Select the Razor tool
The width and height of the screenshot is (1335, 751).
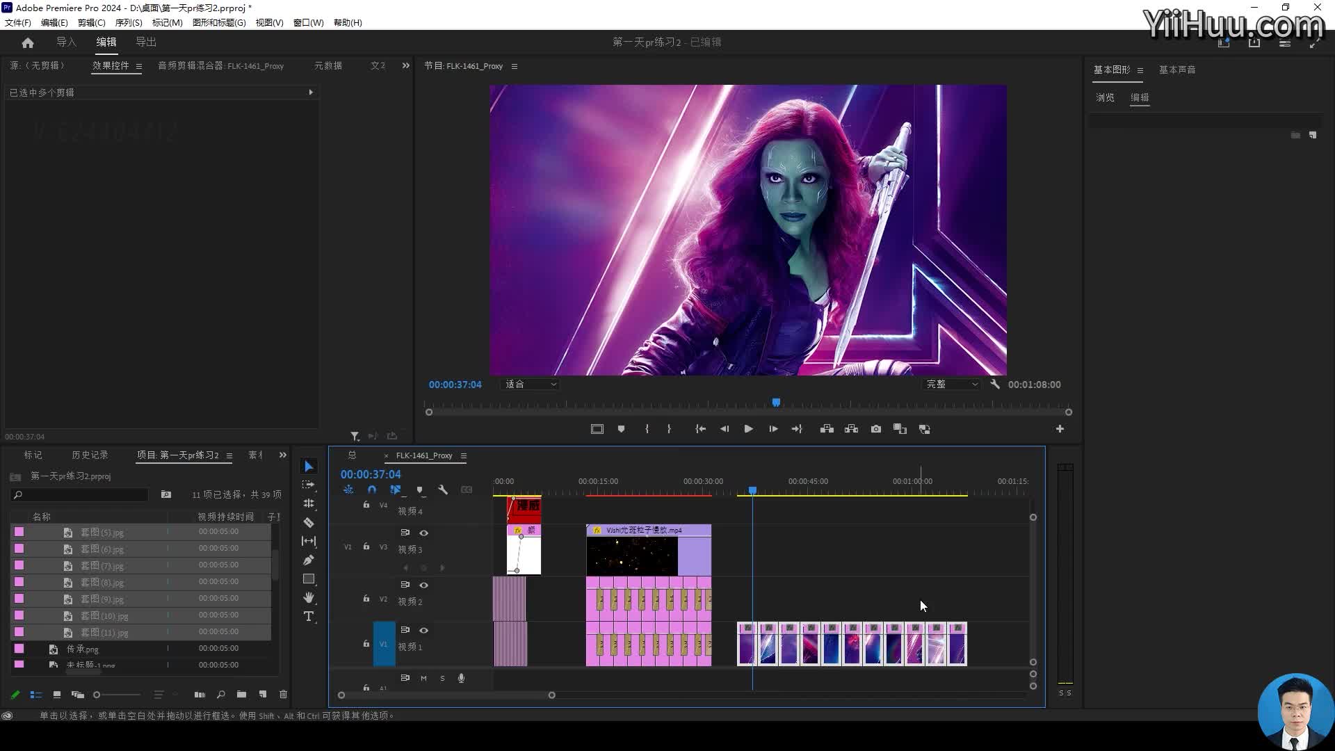click(x=309, y=522)
